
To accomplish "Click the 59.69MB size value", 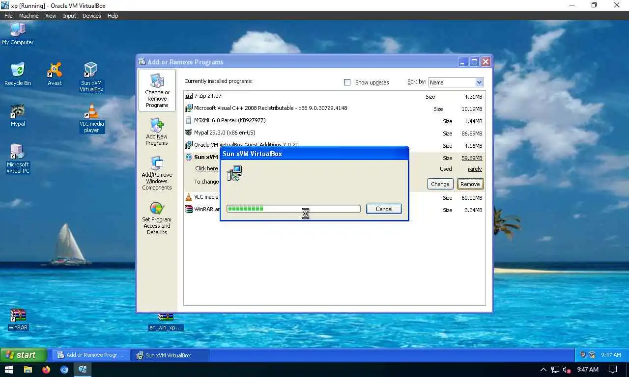I will click(472, 158).
